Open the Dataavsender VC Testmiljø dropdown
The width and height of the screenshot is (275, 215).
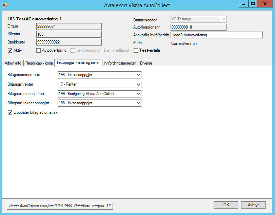(198, 19)
